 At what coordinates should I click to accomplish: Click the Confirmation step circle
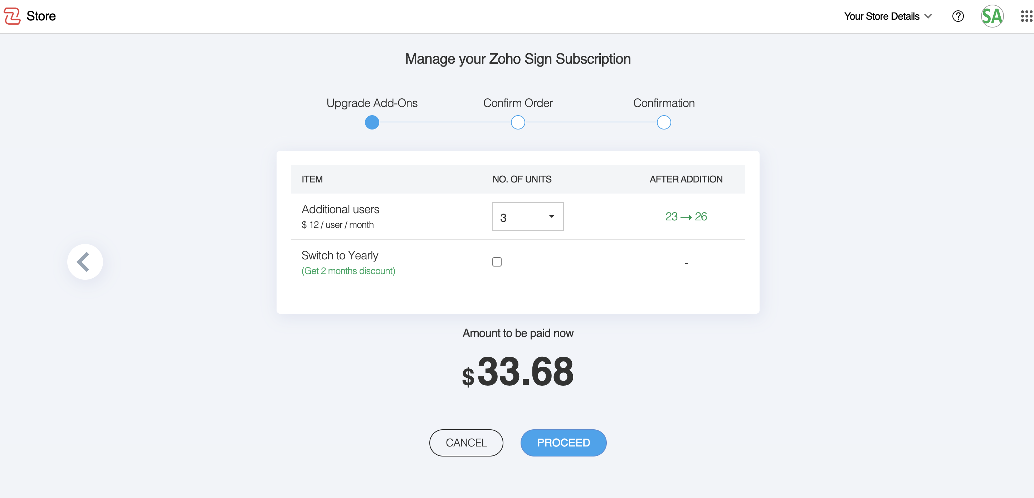pyautogui.click(x=663, y=122)
